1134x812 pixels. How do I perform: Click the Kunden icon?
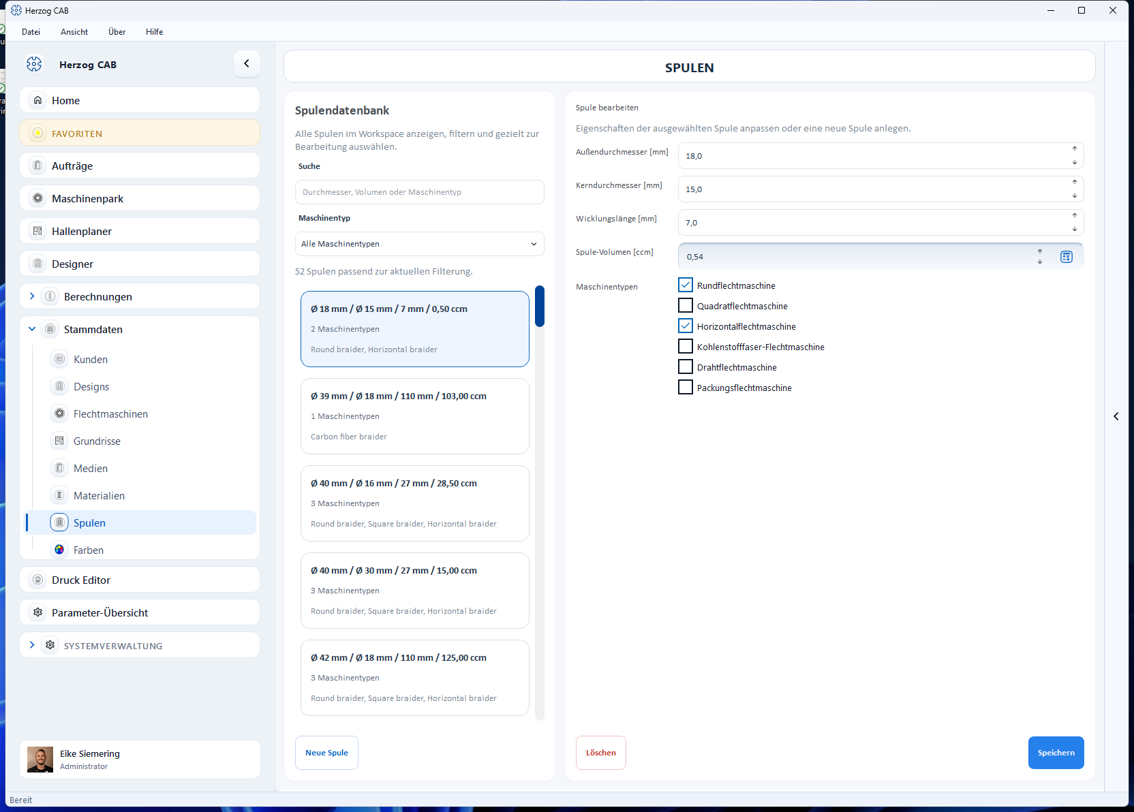coord(60,359)
